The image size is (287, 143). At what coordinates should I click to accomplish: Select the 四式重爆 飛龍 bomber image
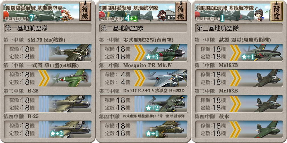point(166,129)
